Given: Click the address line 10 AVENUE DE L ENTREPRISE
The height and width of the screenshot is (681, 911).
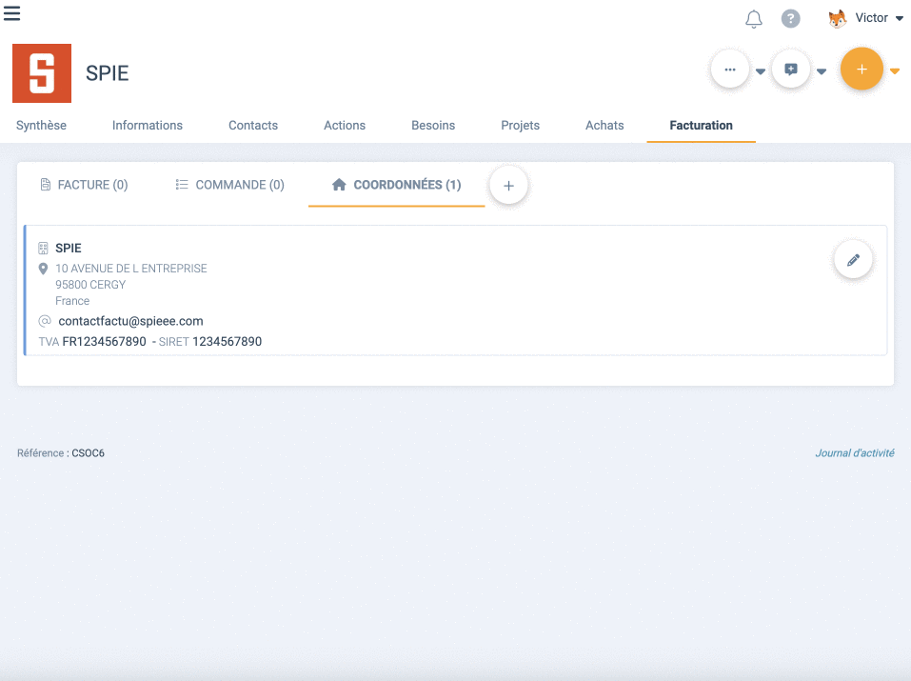Looking at the screenshot, I should (131, 269).
